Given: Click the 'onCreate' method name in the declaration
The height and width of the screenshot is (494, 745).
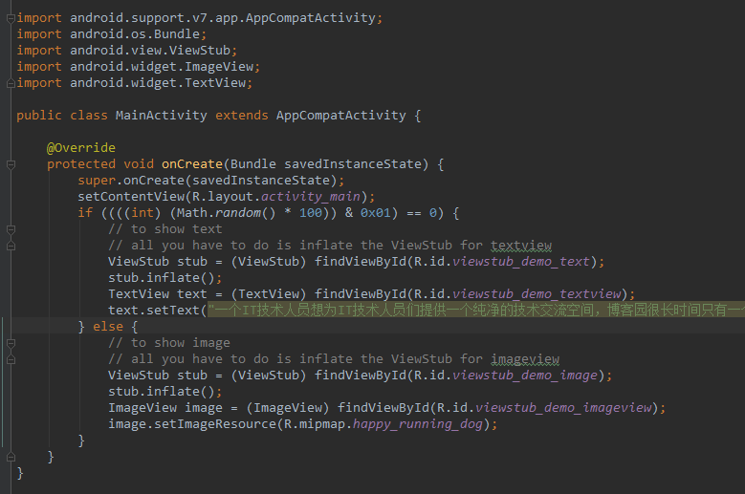Looking at the screenshot, I should 192,164.
